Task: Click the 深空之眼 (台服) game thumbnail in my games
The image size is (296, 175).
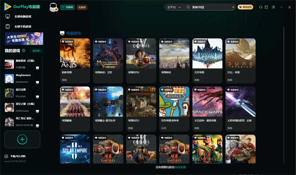Action: pyautogui.click(x=9, y=108)
